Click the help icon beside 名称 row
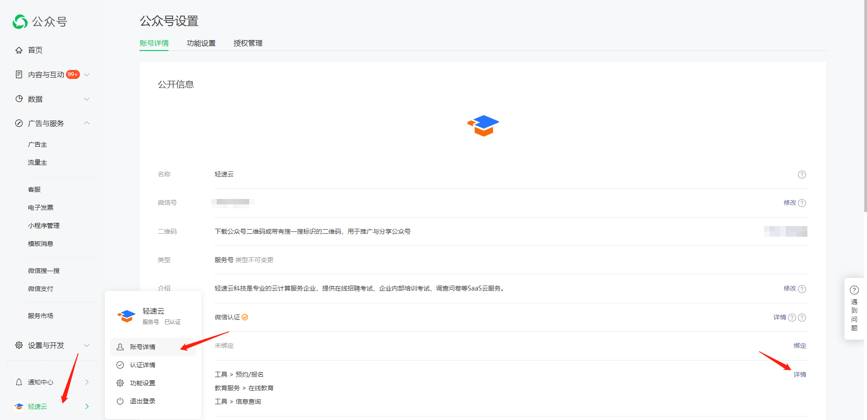 point(802,175)
